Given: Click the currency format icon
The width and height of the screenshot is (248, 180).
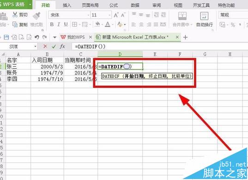Looking at the screenshot, I should click(x=223, y=25).
